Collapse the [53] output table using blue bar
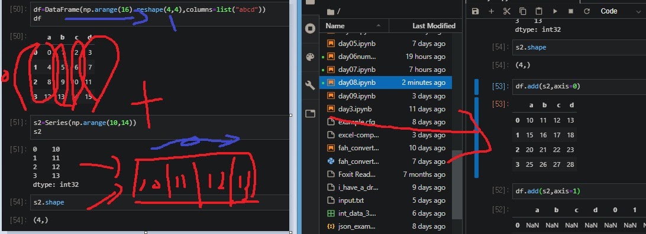The height and width of the screenshot is (234, 646). pos(477,137)
